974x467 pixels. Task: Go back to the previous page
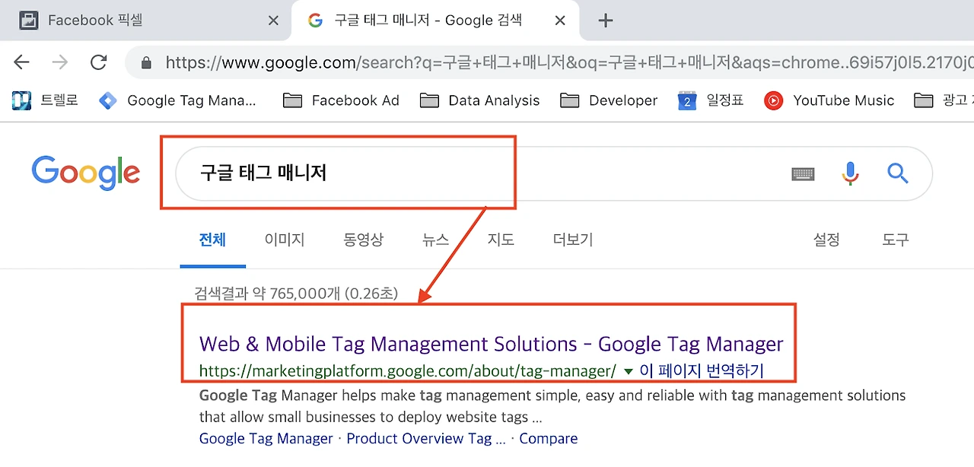click(21, 62)
